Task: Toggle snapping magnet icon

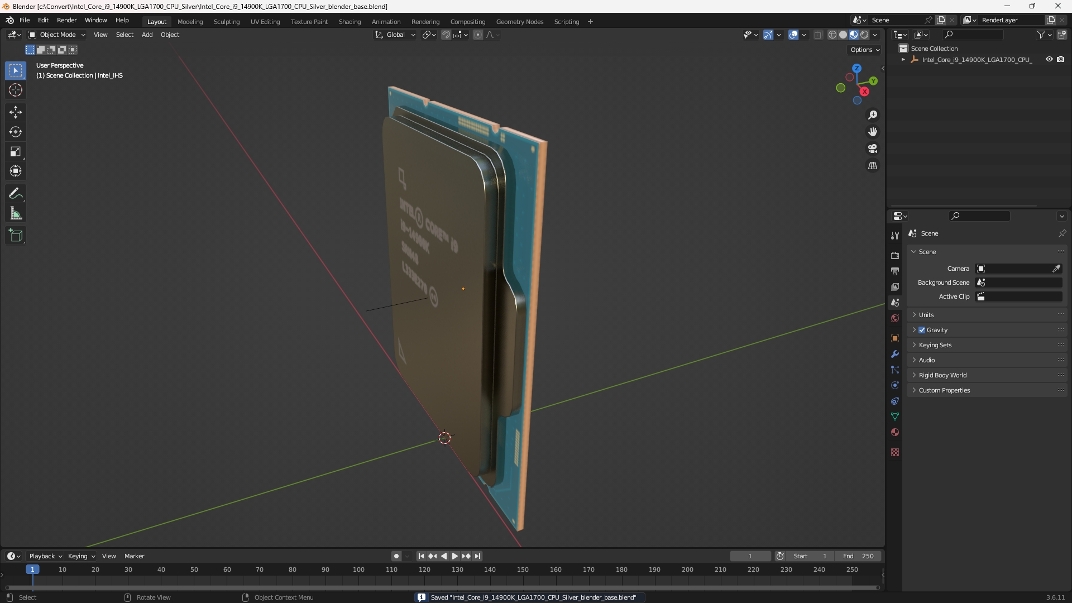Action: [x=446, y=35]
